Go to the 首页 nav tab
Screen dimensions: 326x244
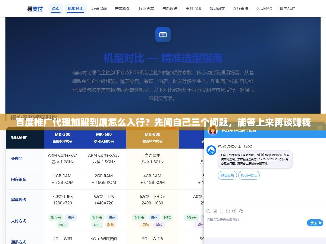pyautogui.click(x=56, y=9)
